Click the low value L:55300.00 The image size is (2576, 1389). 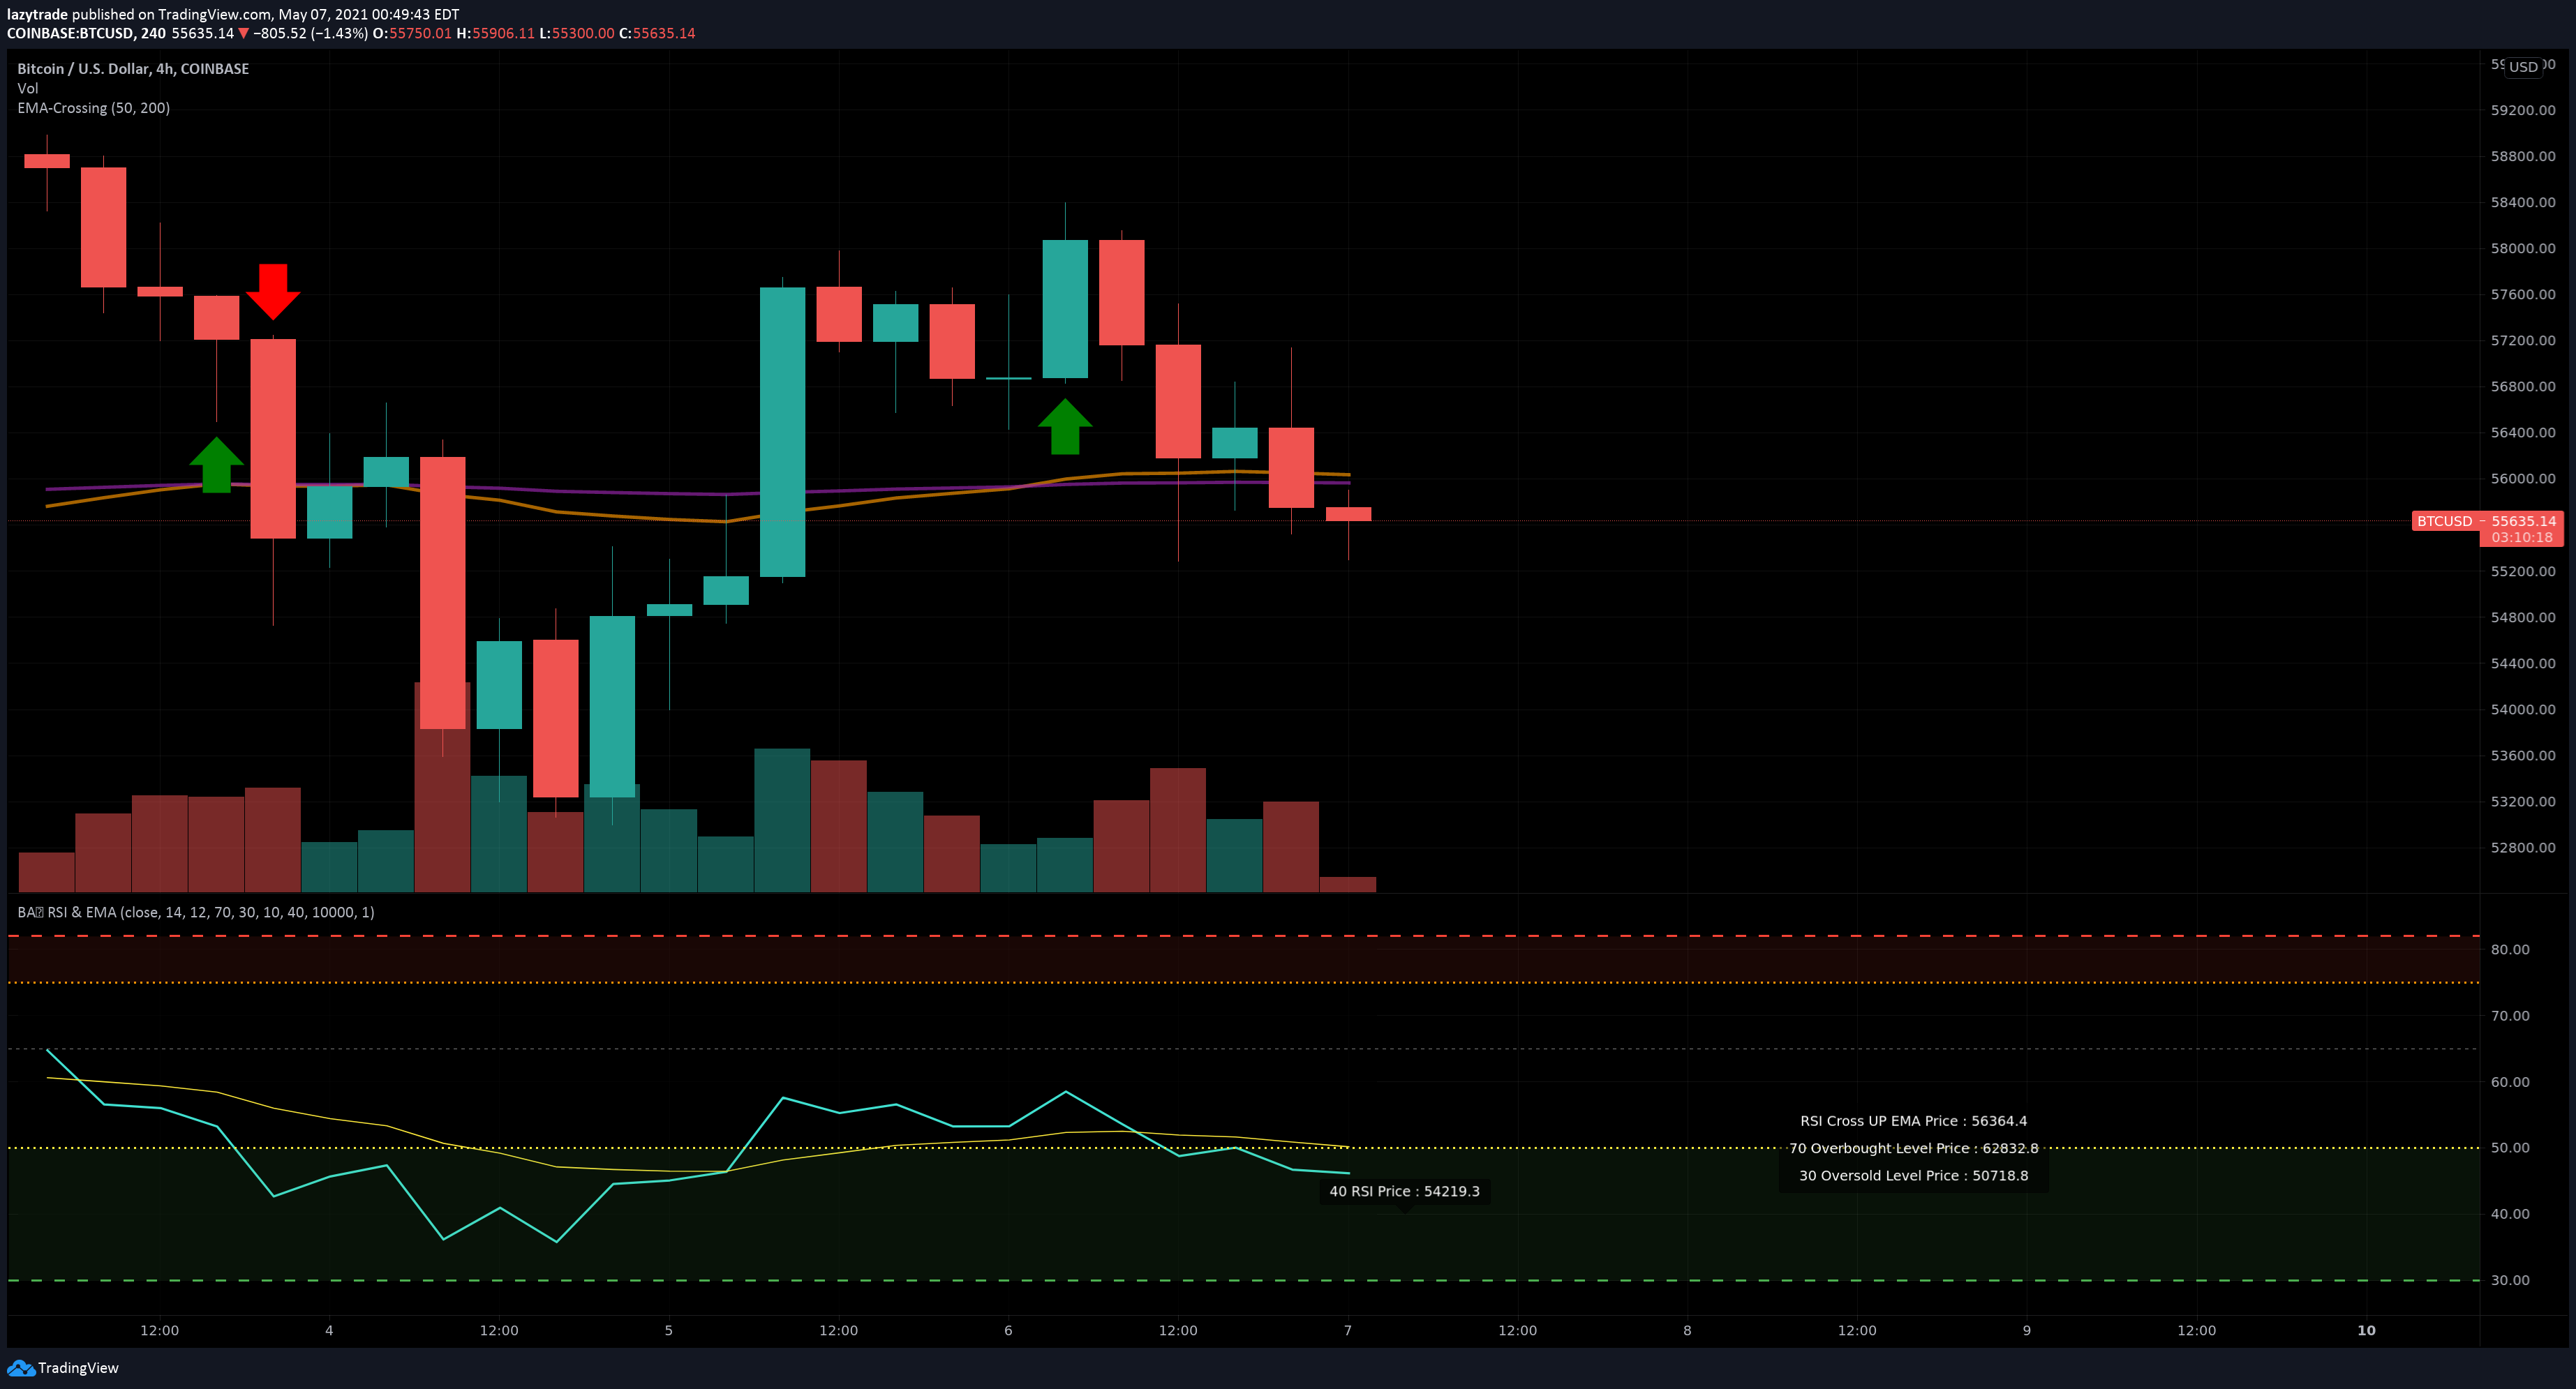click(577, 33)
